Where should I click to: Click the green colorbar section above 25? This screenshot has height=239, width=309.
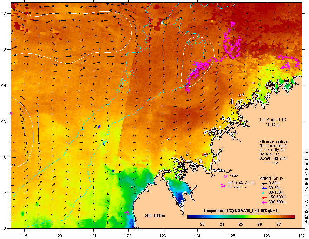coord(241,217)
